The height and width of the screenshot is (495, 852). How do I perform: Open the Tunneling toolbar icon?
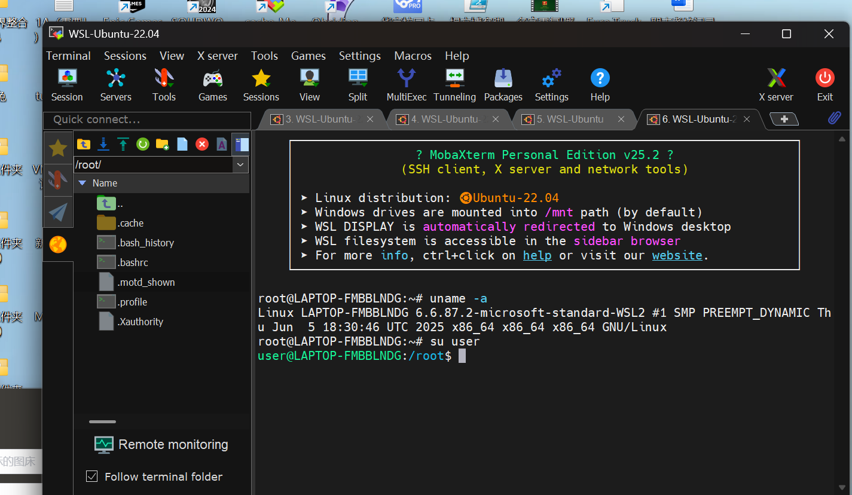(454, 85)
